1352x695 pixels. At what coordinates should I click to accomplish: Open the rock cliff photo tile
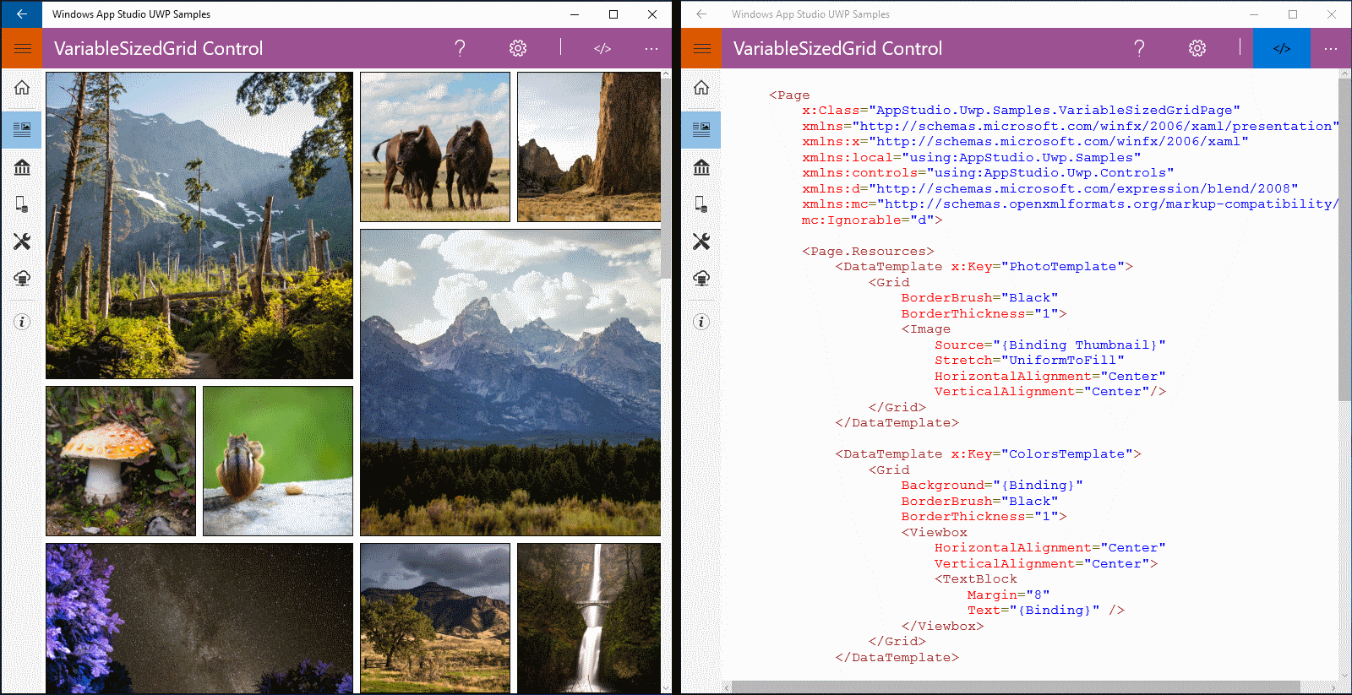pos(589,147)
